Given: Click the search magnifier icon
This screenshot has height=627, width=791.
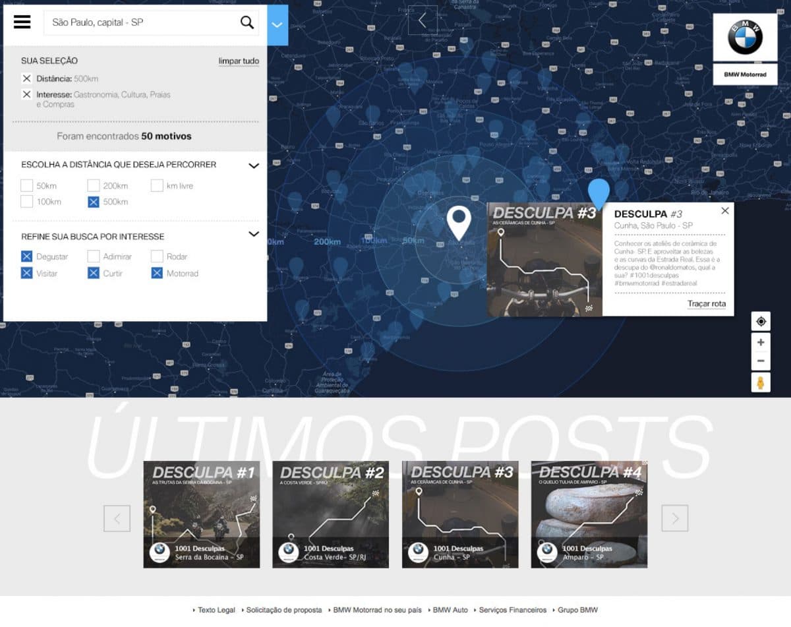Looking at the screenshot, I should point(247,22).
